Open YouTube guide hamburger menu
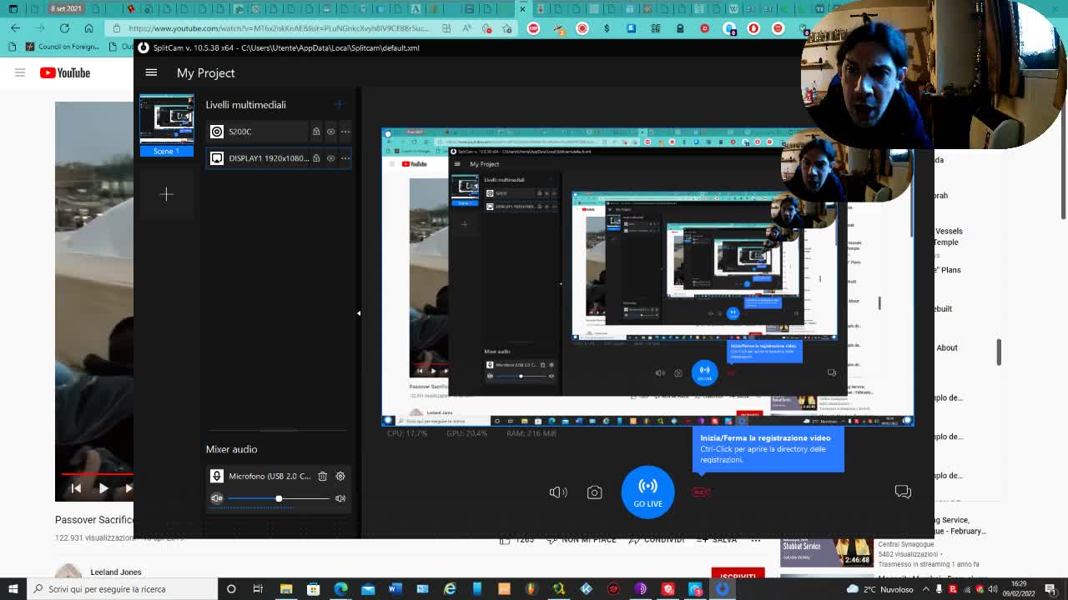Image resolution: width=1068 pixels, height=600 pixels. pos(20,72)
